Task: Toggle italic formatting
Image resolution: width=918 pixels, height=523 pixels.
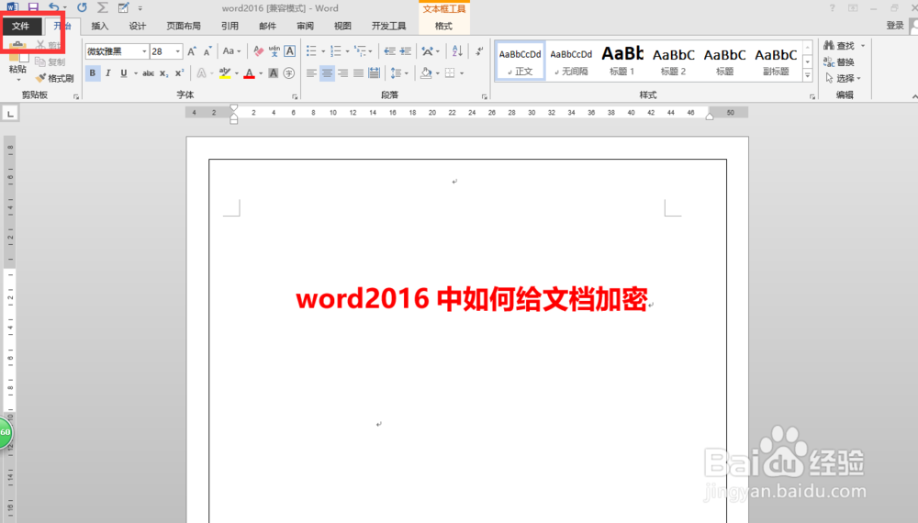Action: click(x=107, y=73)
